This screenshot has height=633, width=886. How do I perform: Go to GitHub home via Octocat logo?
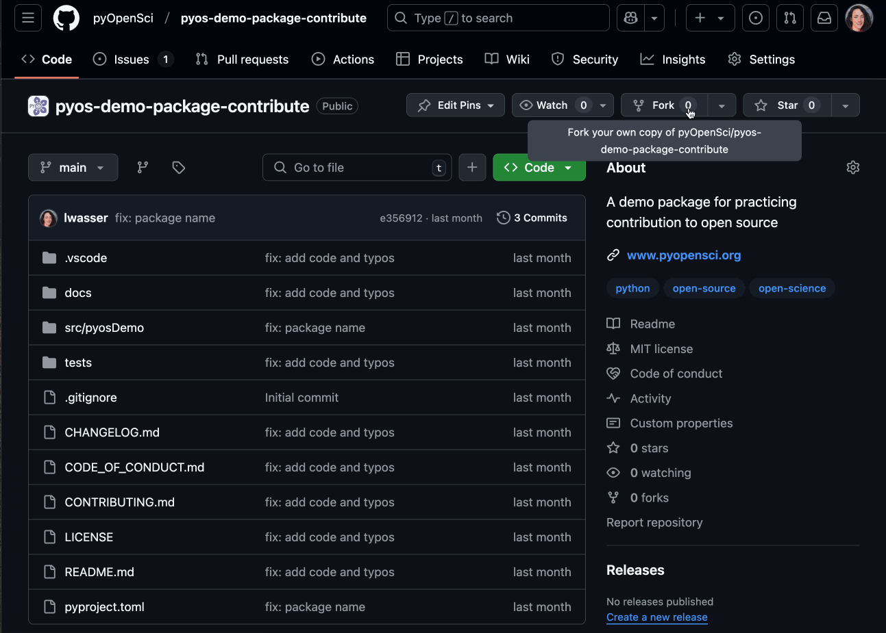[x=66, y=18]
